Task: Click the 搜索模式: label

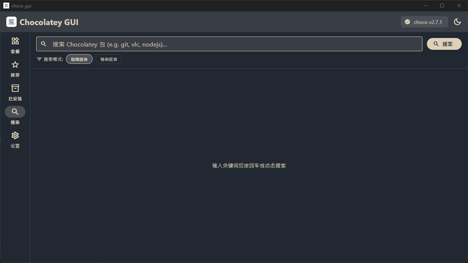Action: tap(54, 59)
